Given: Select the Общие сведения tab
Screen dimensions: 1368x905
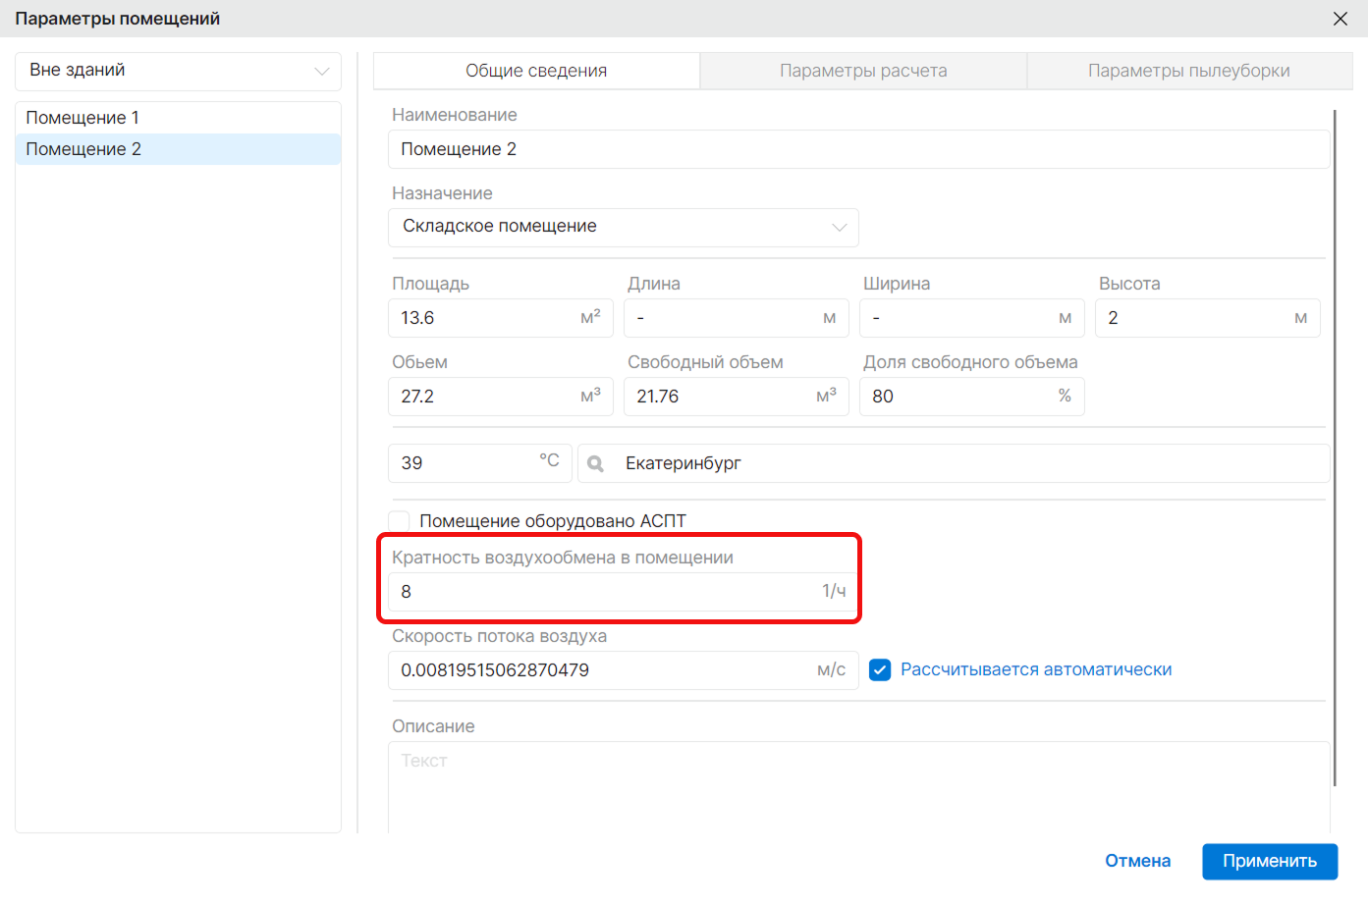Looking at the screenshot, I should click(x=536, y=71).
